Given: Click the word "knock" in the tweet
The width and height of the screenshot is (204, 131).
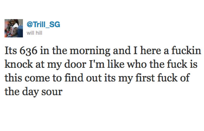Looking at the screenshot, I should tap(19, 64).
